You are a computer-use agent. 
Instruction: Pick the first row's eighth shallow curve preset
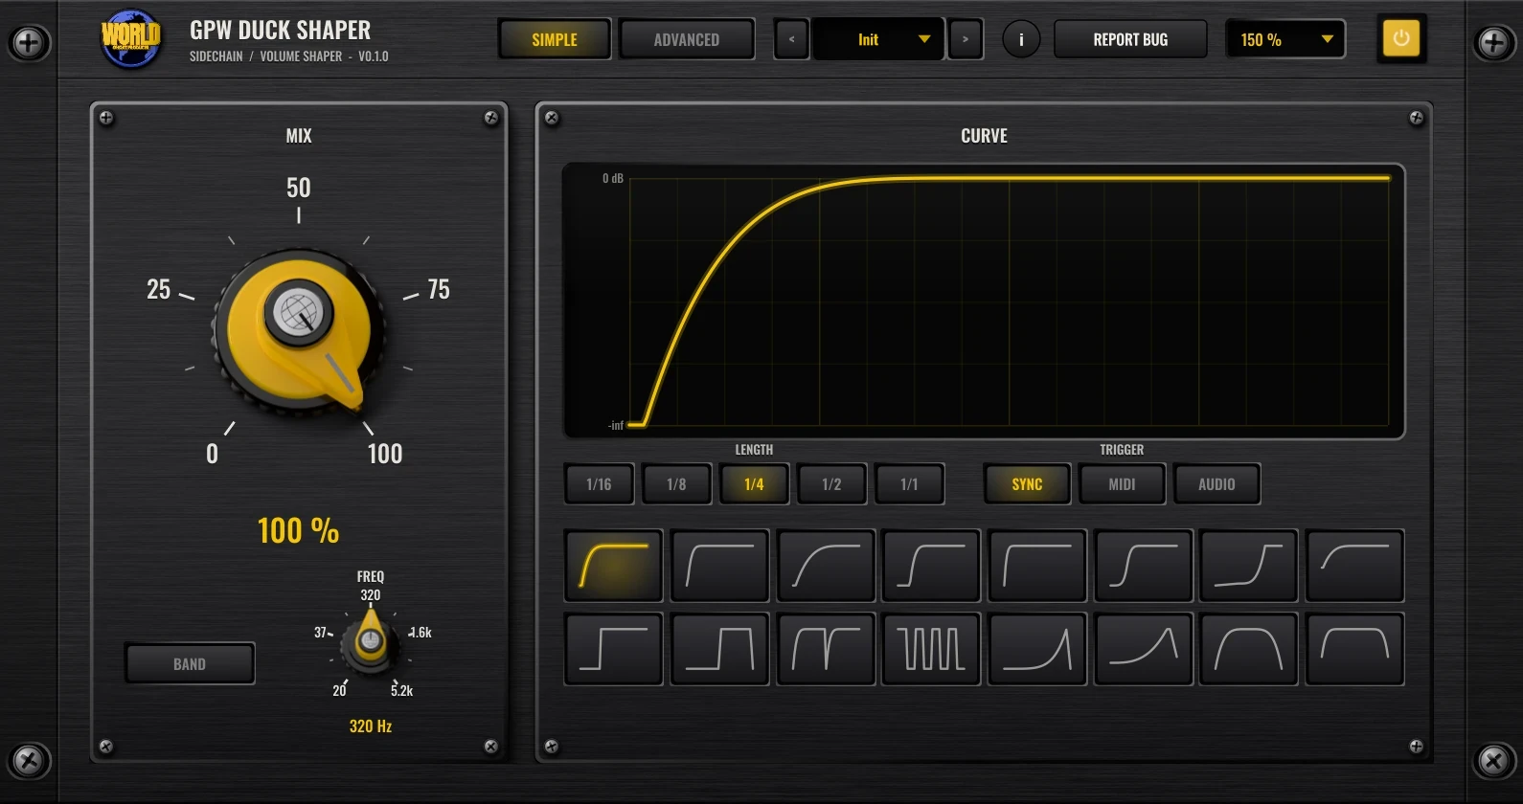click(x=1355, y=566)
